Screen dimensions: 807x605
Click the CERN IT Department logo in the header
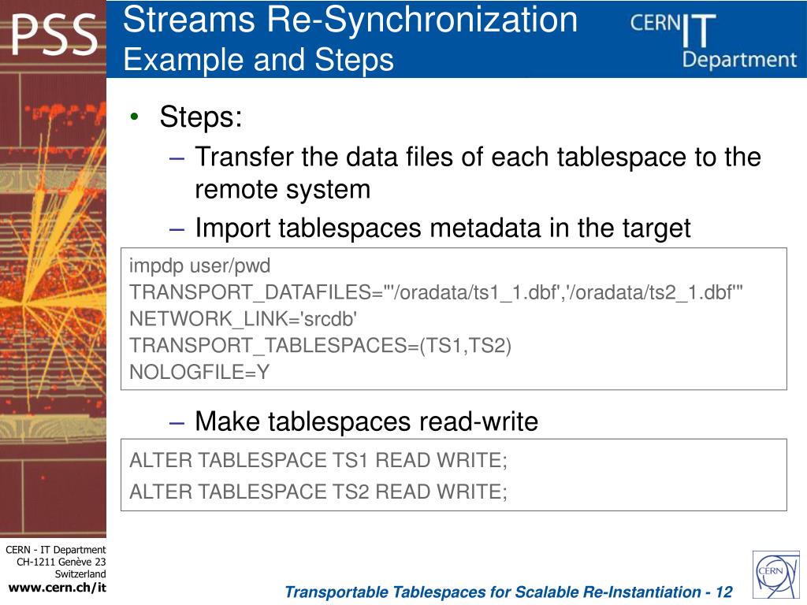[x=713, y=41]
